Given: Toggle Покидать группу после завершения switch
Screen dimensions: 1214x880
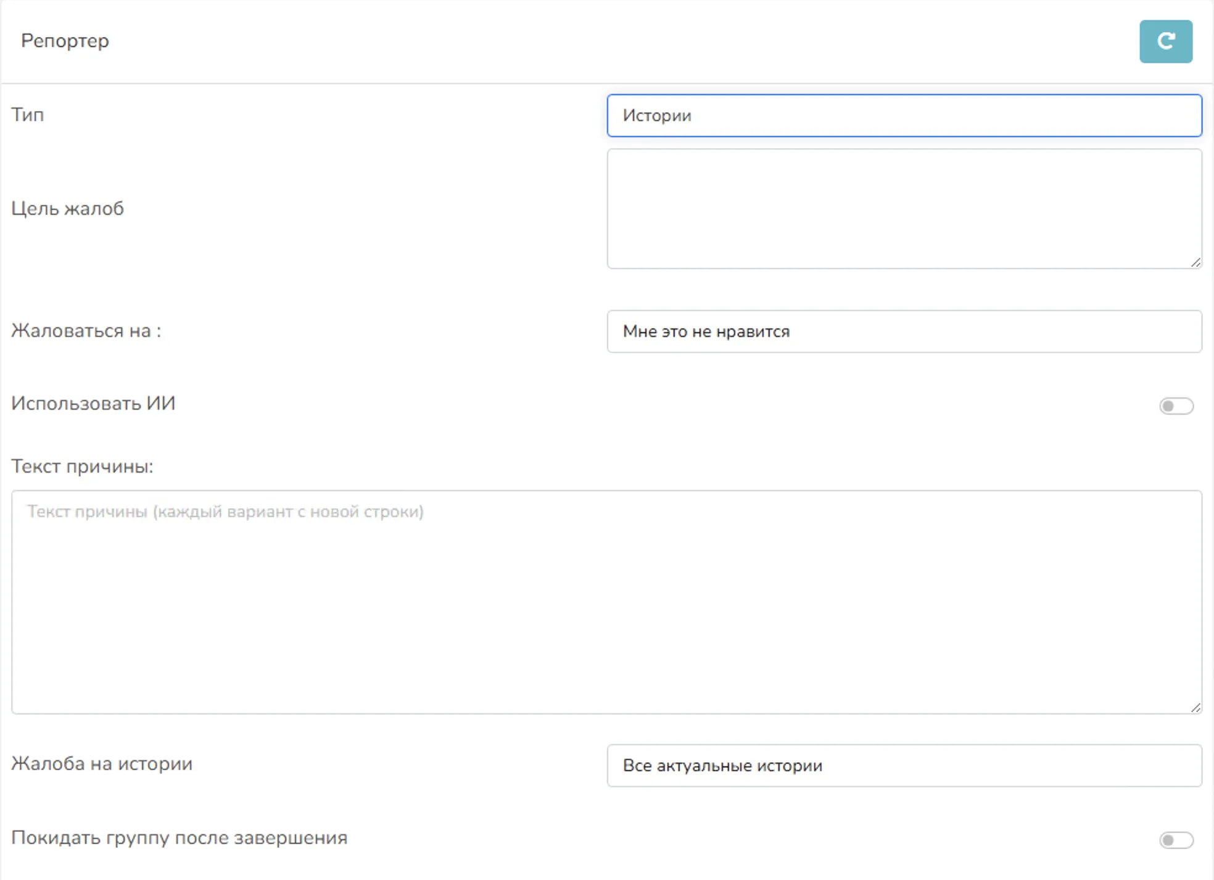Looking at the screenshot, I should tap(1176, 840).
